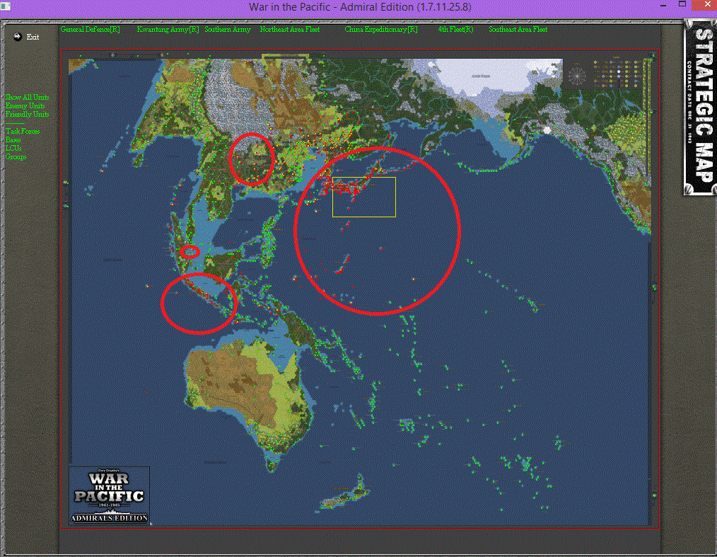The width and height of the screenshot is (717, 557).
Task: Maximize the War in the Pacific window
Action: [x=682, y=4]
